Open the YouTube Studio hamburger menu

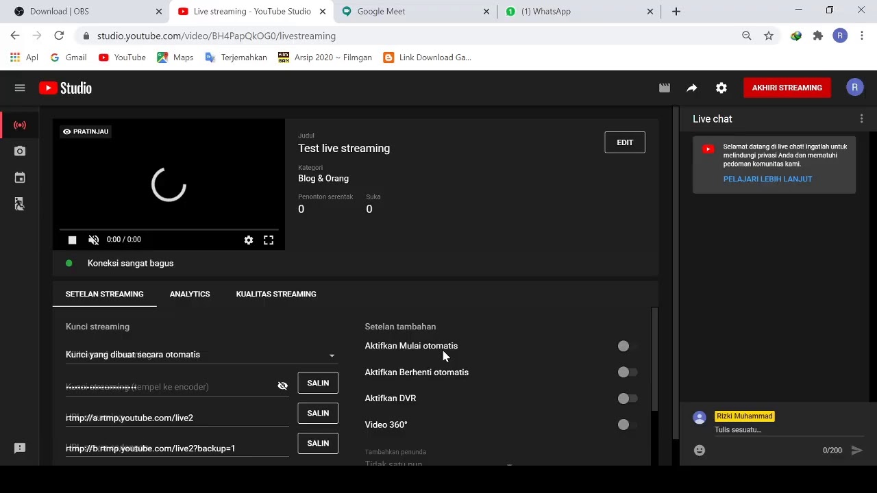coord(20,88)
